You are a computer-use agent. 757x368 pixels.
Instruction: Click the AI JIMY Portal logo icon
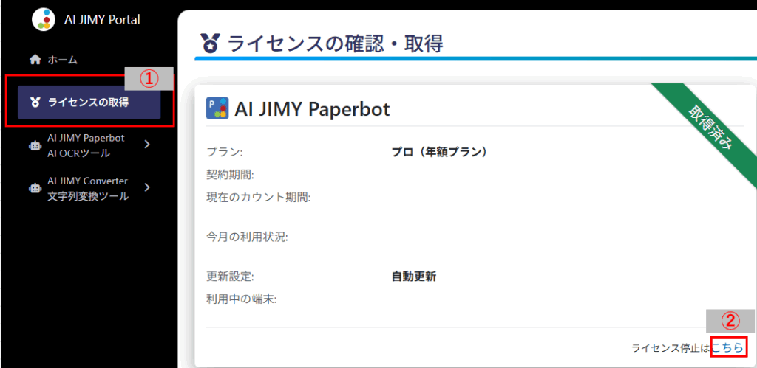pos(44,19)
